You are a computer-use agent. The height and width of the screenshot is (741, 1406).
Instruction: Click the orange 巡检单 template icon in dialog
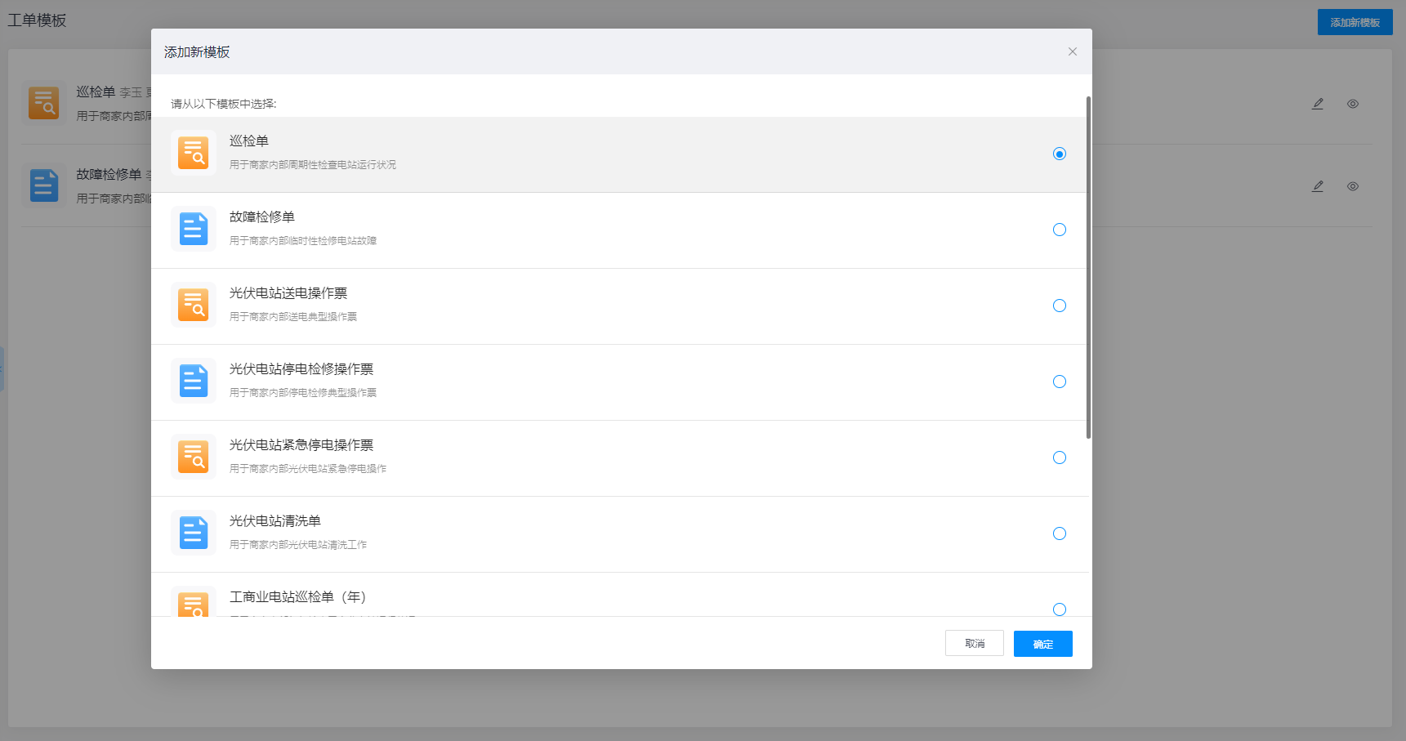click(x=194, y=153)
